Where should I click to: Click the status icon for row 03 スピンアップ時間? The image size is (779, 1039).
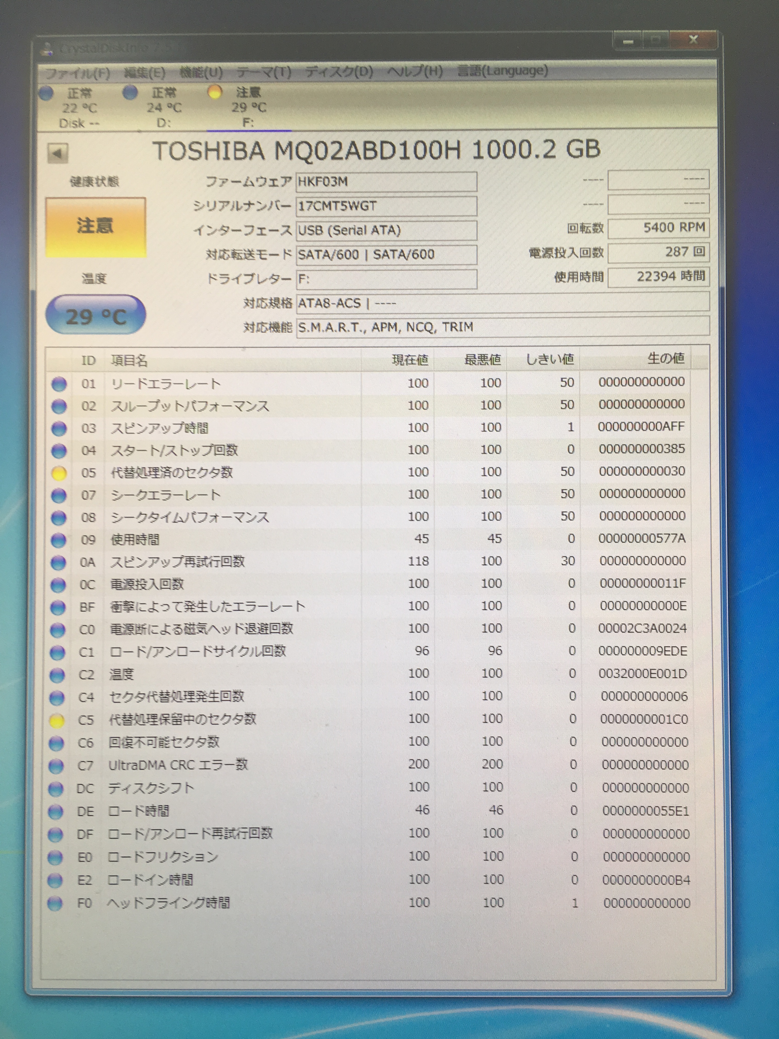pyautogui.click(x=59, y=428)
